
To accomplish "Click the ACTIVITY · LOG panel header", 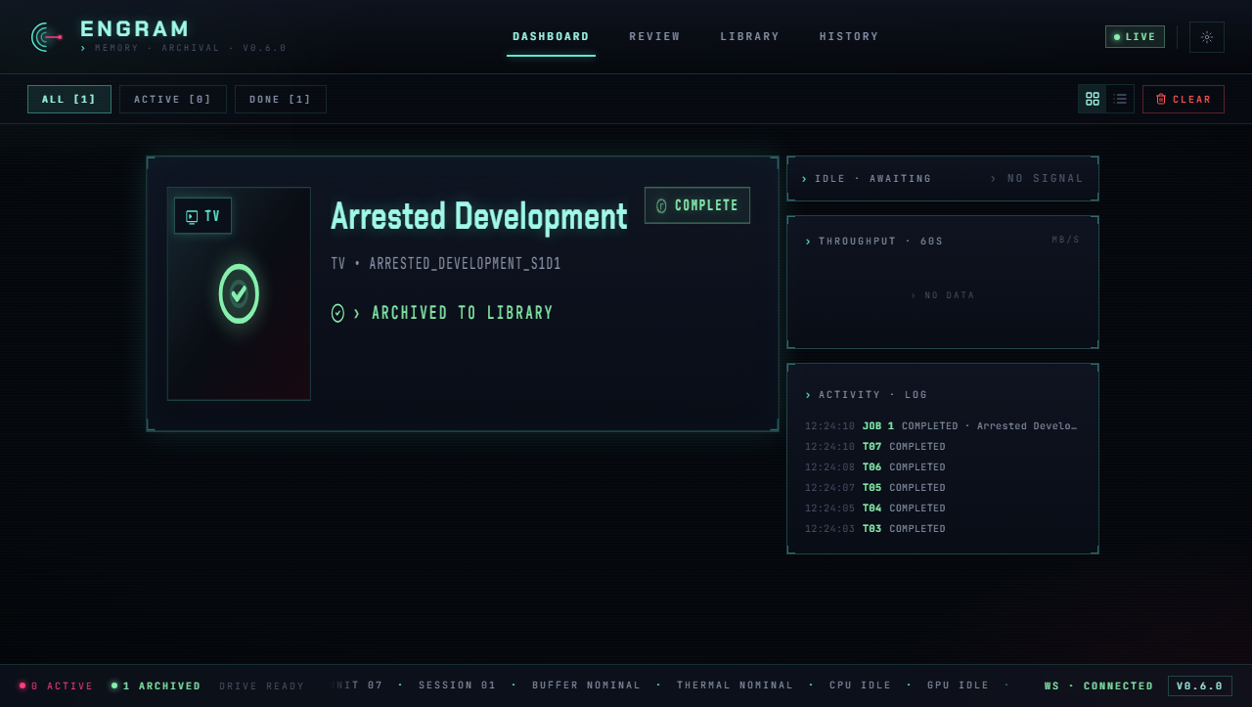I will coord(867,395).
